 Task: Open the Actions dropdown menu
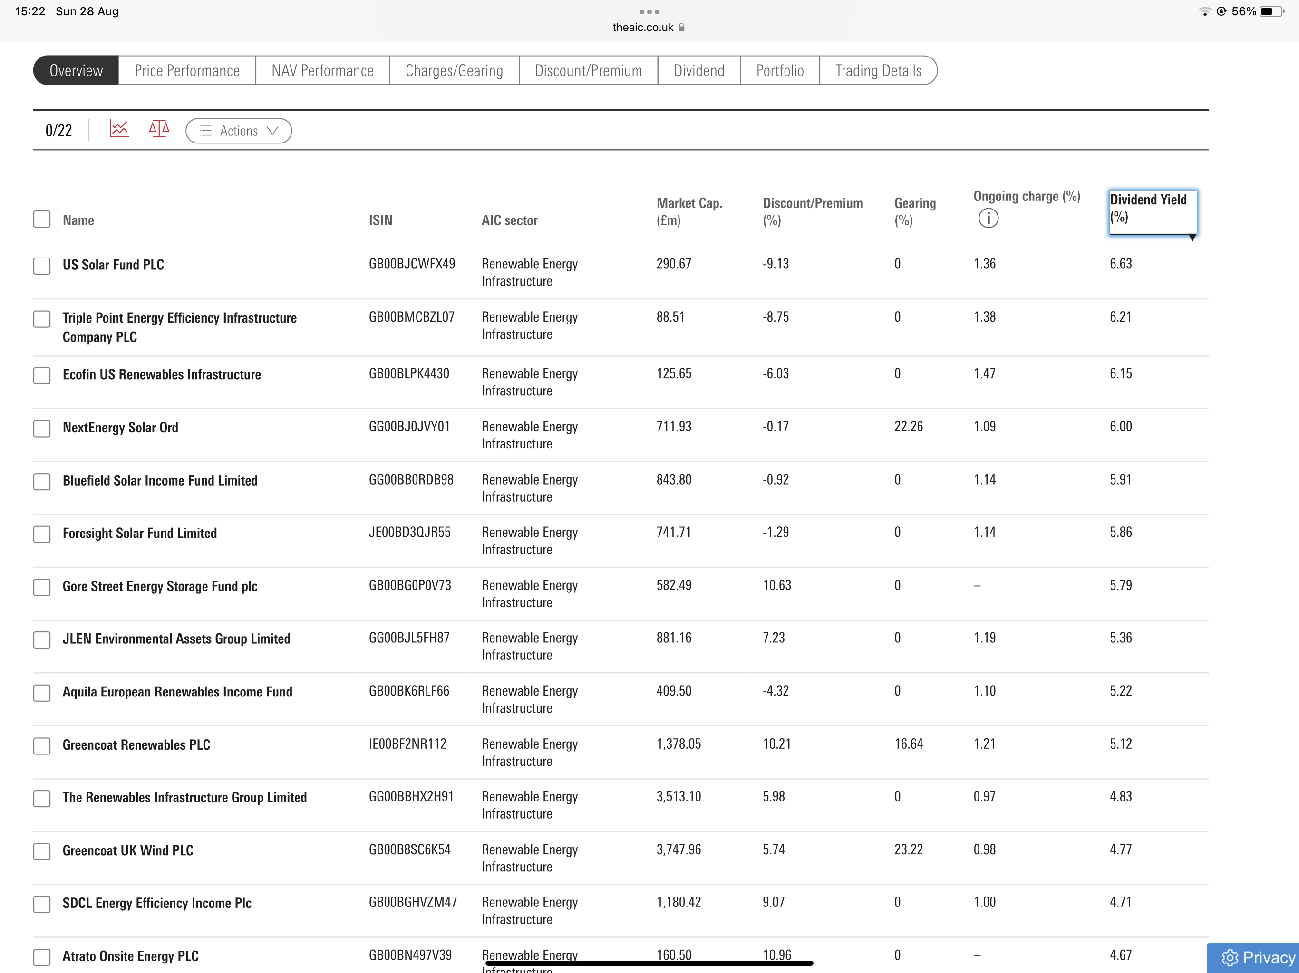pyautogui.click(x=238, y=131)
